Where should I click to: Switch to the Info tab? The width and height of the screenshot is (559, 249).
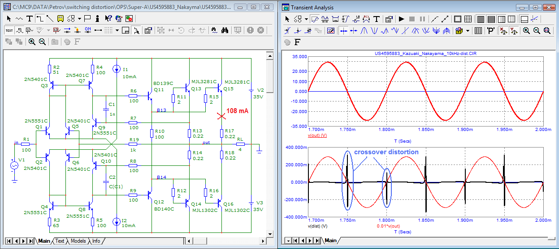(x=96, y=241)
